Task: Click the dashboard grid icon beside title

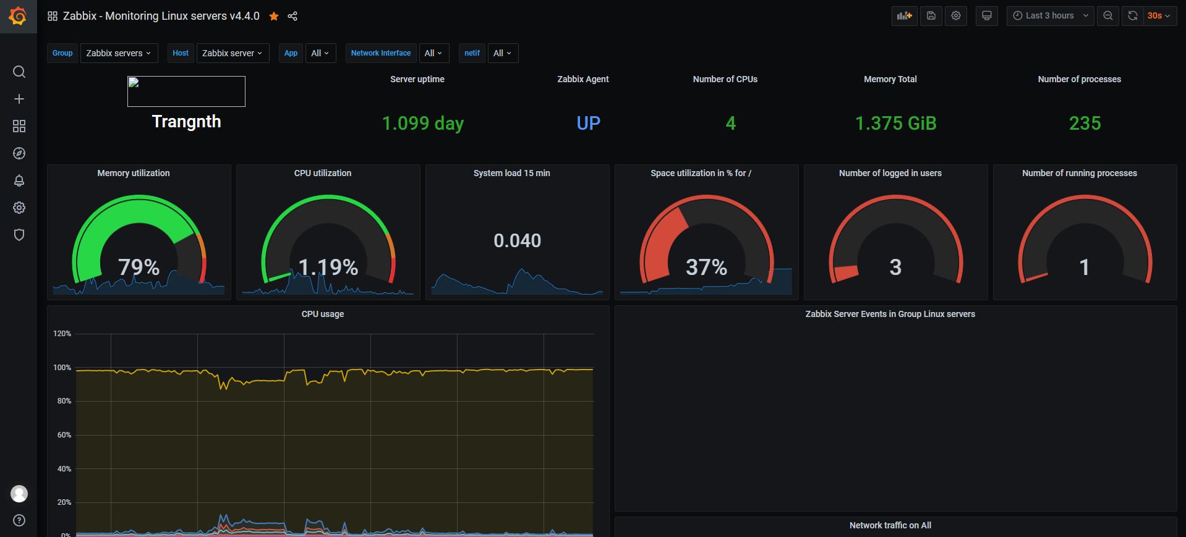Action: tap(53, 16)
